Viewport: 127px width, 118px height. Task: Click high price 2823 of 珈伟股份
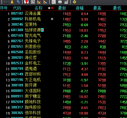point(102,108)
